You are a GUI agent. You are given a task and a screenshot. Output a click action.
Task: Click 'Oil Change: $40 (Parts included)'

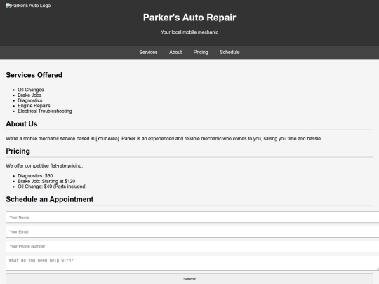pos(52,187)
